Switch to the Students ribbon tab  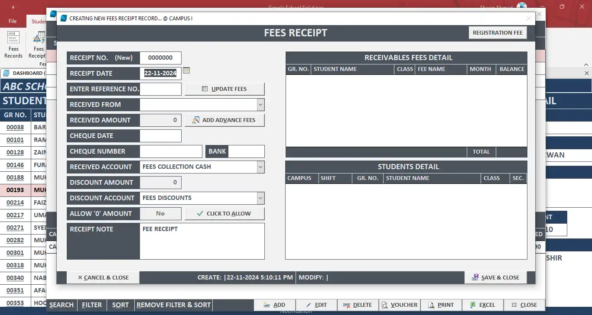39,21
